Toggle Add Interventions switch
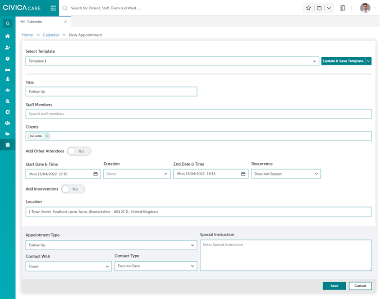 point(73,189)
